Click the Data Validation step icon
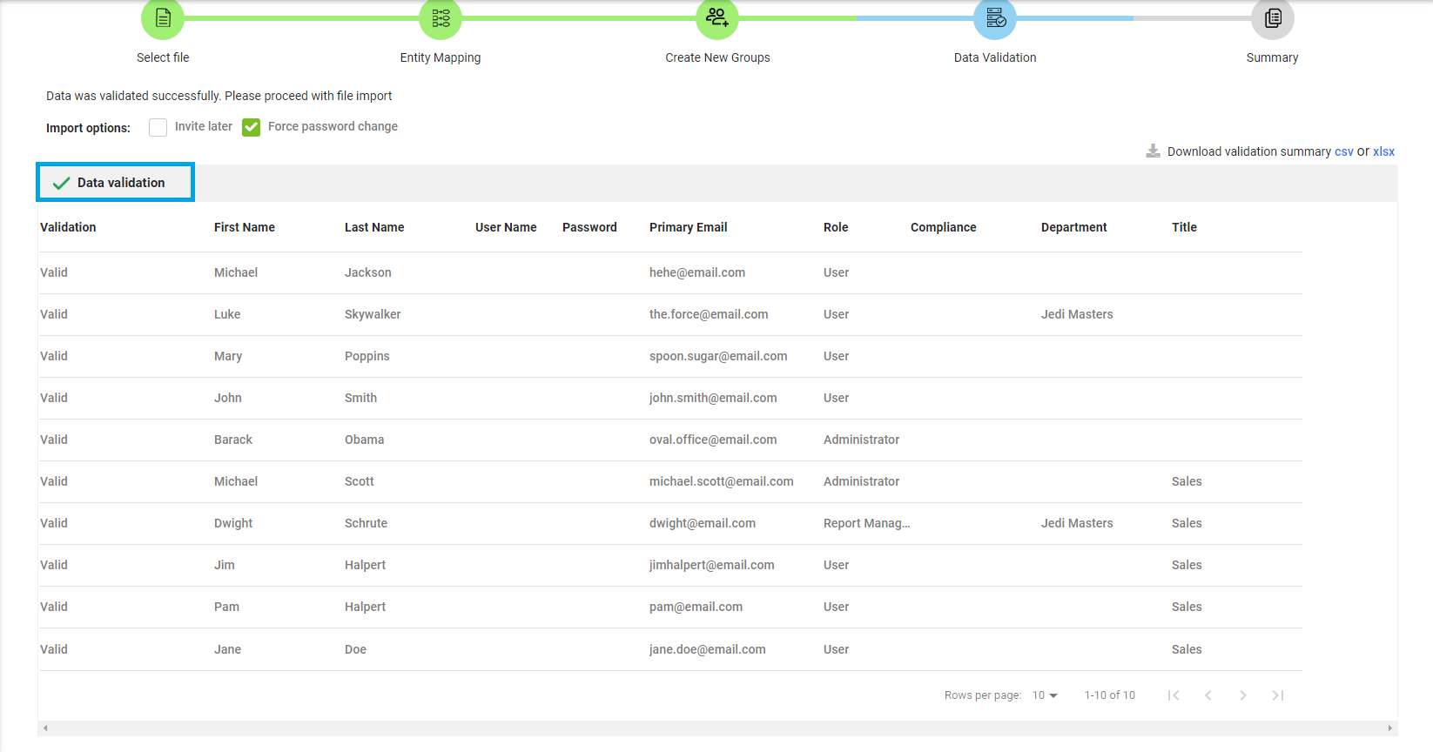The height and width of the screenshot is (752, 1433). pyautogui.click(x=995, y=18)
